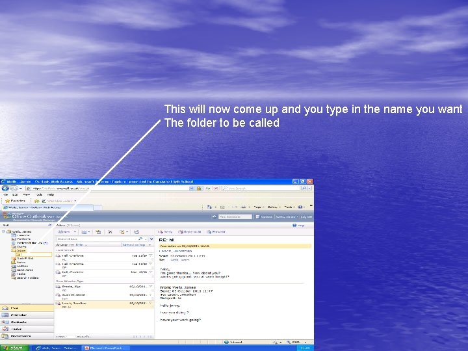Select the Junk E-Mail folder

pos(22,259)
